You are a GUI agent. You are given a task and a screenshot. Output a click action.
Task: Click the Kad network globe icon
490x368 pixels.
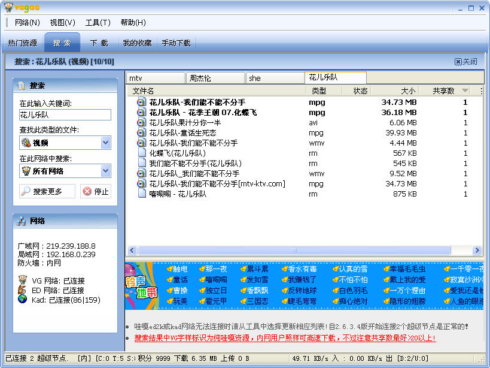pyautogui.click(x=22, y=299)
